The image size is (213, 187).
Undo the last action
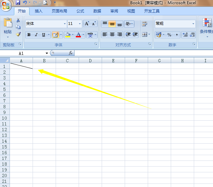(x=25, y=3)
